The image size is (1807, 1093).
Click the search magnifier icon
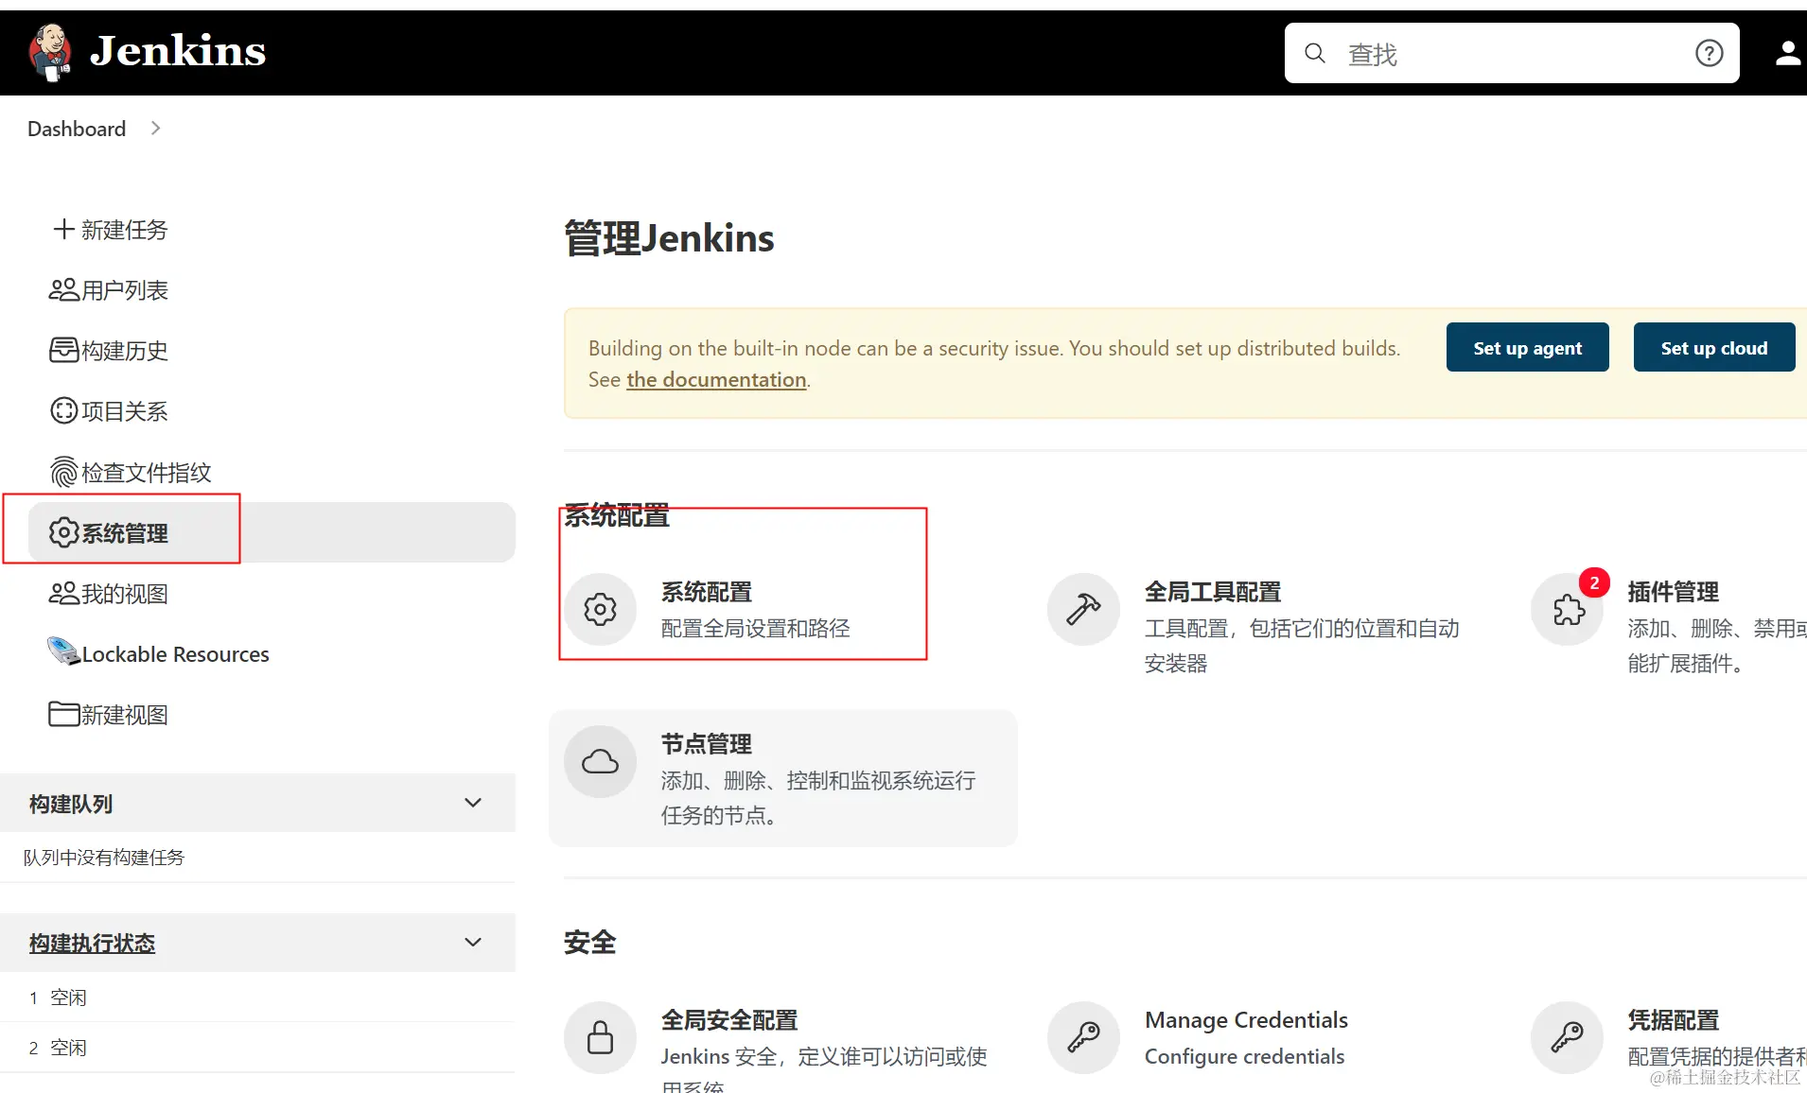click(1315, 54)
